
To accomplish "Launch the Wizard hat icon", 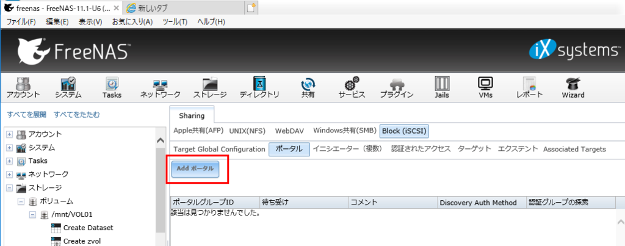I will tap(573, 87).
